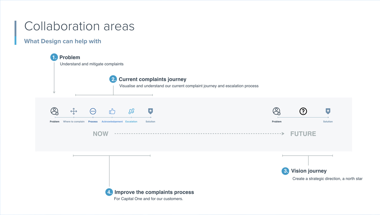
Task: Click the Solution shield icon under NOW
Action: tap(150, 111)
